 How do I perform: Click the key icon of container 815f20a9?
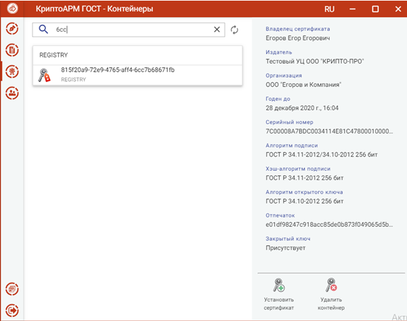pos(44,75)
